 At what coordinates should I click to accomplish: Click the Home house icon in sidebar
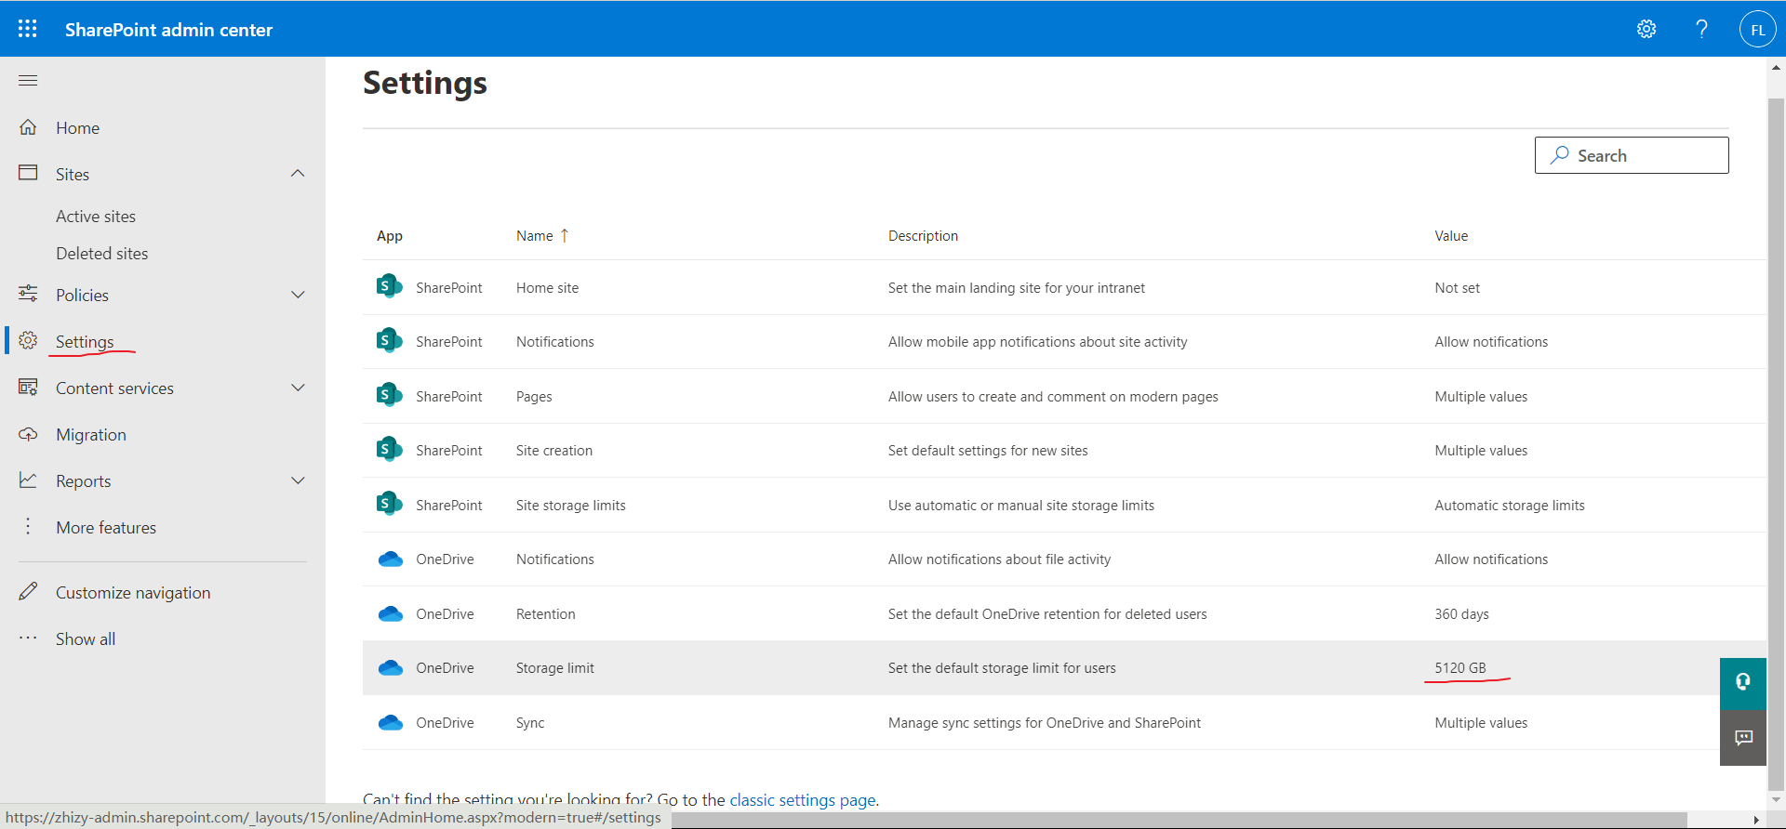pos(28,127)
